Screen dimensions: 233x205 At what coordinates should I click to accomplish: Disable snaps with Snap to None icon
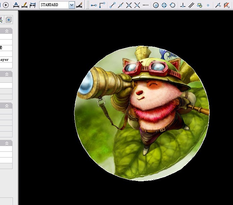pyautogui.click(x=227, y=5)
